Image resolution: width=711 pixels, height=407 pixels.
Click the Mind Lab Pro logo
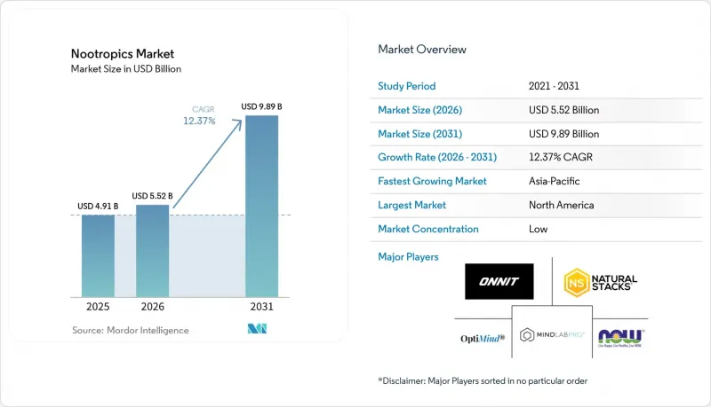tap(552, 335)
